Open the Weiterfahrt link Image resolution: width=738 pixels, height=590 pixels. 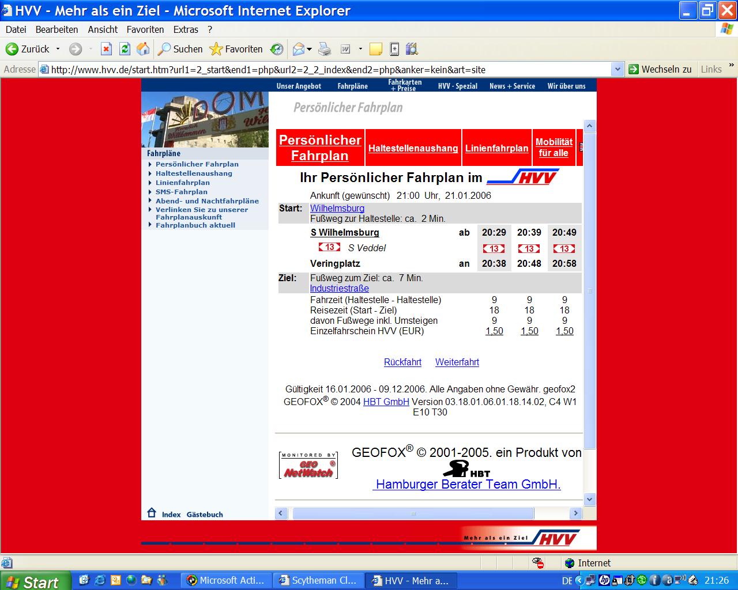[x=457, y=362]
